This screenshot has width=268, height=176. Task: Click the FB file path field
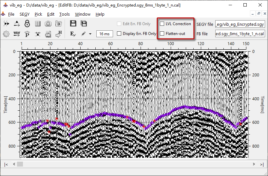coord(240,34)
